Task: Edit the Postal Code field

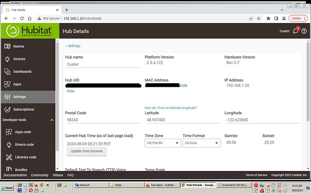Action: (104, 120)
